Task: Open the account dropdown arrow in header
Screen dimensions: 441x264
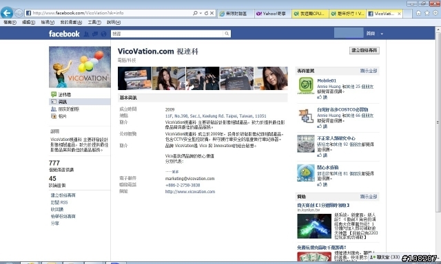Action: click(382, 34)
